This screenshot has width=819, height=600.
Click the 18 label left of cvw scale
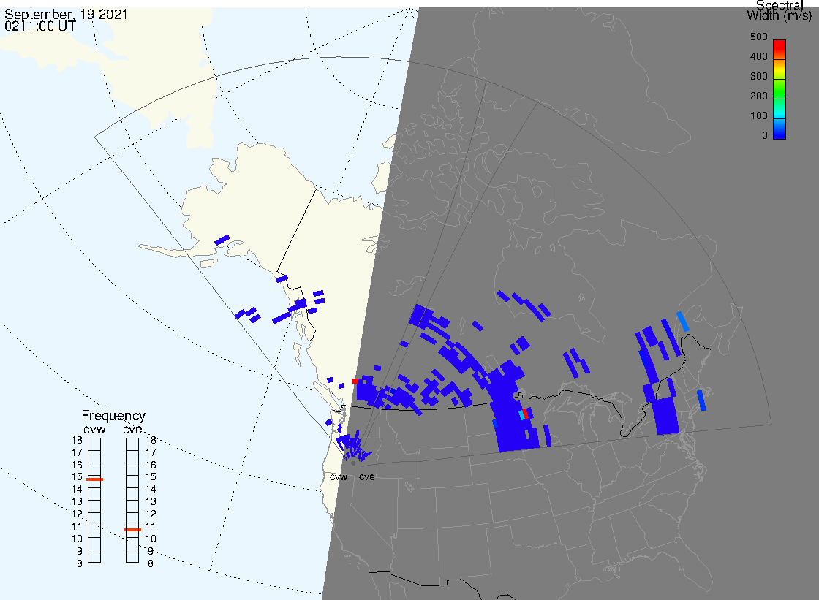pos(77,440)
